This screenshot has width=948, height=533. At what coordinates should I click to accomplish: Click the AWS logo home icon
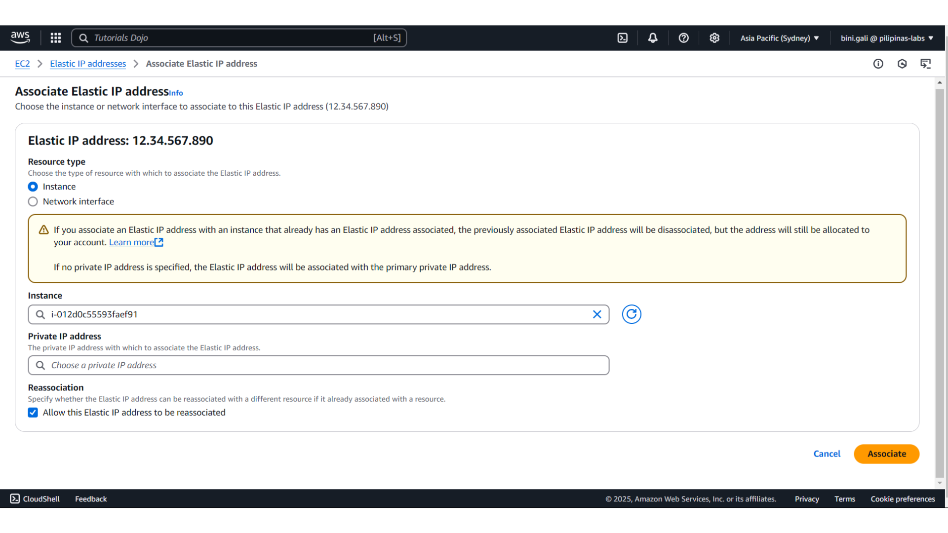pyautogui.click(x=20, y=38)
